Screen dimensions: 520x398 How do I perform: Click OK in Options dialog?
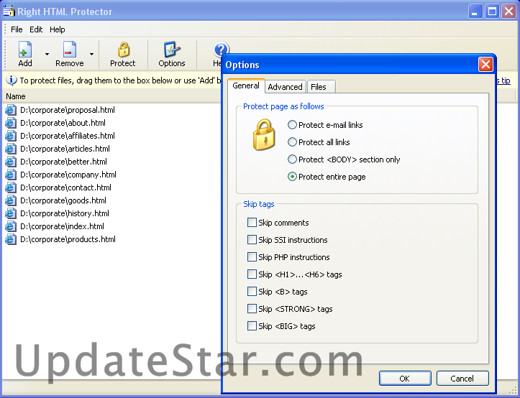point(405,379)
